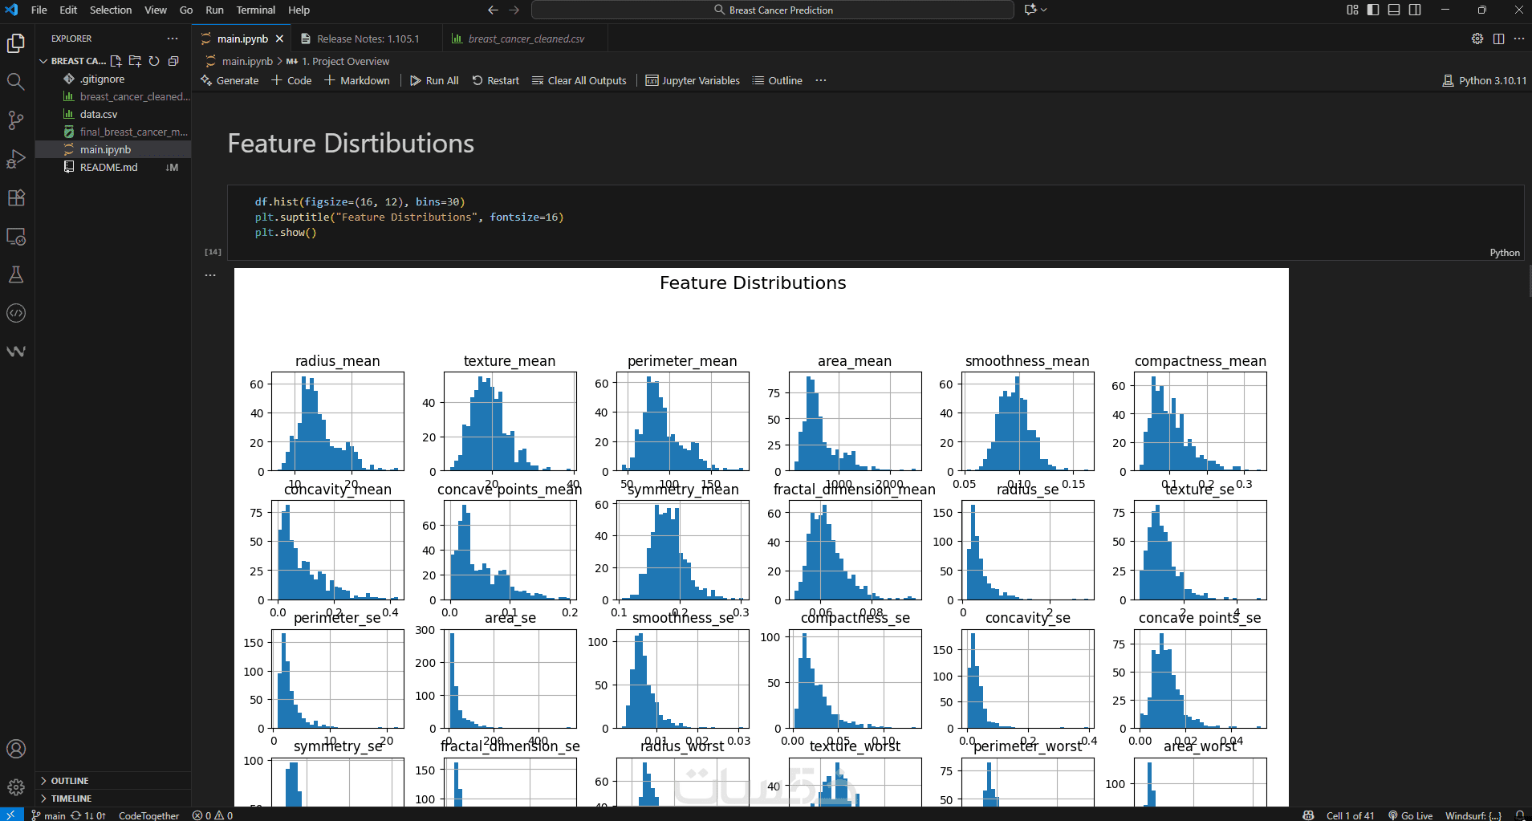1532x821 pixels.
Task: Go back in navigation history
Action: pos(493,10)
